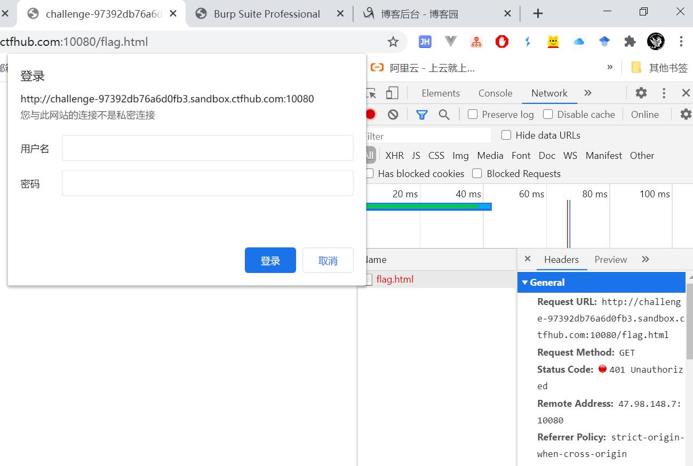Click the 密码 password field
The height and width of the screenshot is (466, 693).
coord(208,183)
